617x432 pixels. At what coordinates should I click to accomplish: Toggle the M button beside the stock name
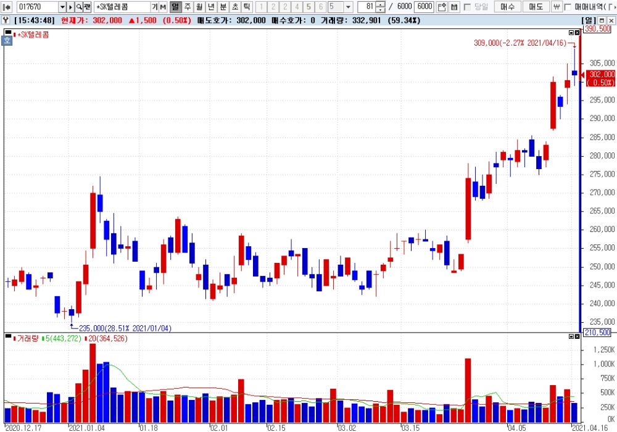point(163,7)
